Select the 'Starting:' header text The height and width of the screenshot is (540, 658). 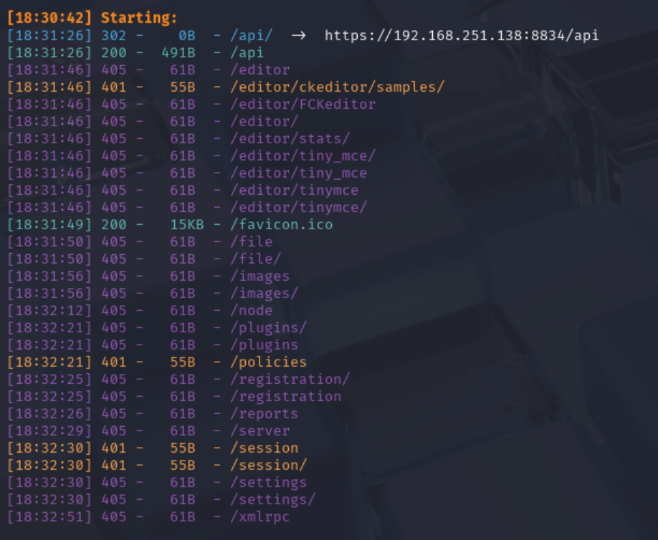[139, 18]
